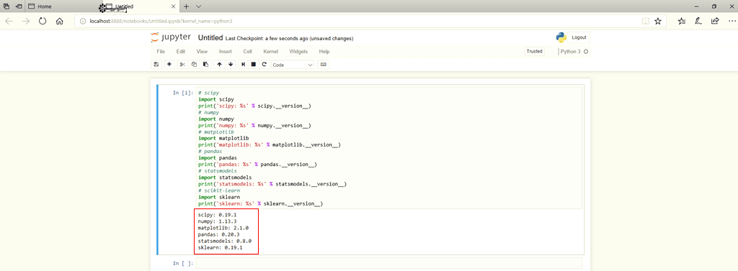Screen dimensions: 738x271
Task: Add this page to favorites with the star
Action: [x=658, y=21]
